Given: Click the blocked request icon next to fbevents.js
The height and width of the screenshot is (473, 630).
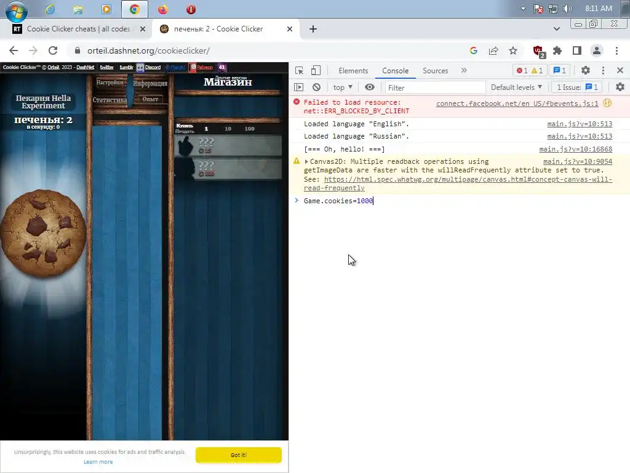Looking at the screenshot, I should 607,103.
